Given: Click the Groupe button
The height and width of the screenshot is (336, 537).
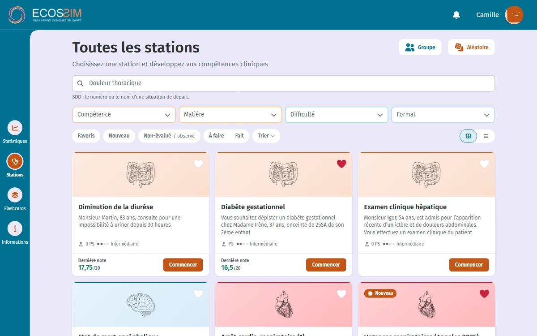Looking at the screenshot, I should (x=420, y=47).
